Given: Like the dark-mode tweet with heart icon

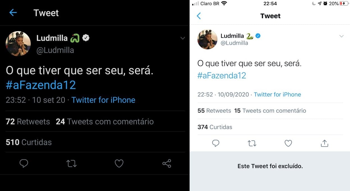Looking at the screenshot, I should click(x=119, y=163).
